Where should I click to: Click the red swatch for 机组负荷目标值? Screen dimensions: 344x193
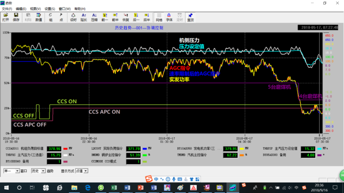66,149
